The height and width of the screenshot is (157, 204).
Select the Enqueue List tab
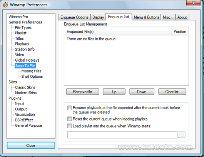[x=119, y=17]
